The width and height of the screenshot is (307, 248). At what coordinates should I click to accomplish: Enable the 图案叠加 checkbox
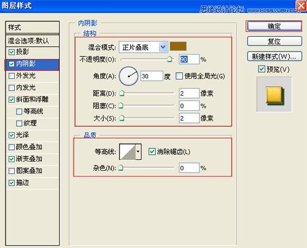click(x=12, y=171)
